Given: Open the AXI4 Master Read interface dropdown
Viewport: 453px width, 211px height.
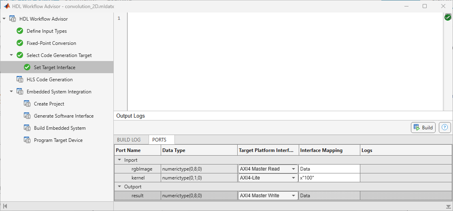Looking at the screenshot, I should 293,169.
